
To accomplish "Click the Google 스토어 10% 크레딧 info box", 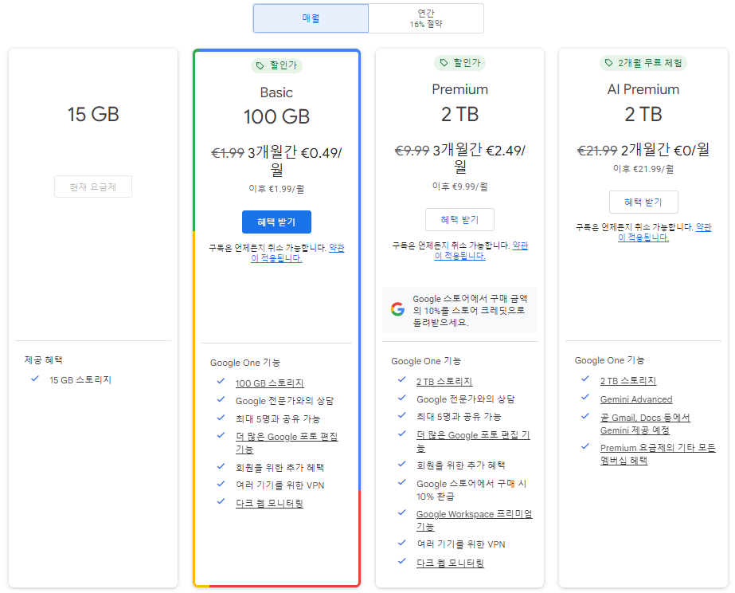I will (459, 310).
